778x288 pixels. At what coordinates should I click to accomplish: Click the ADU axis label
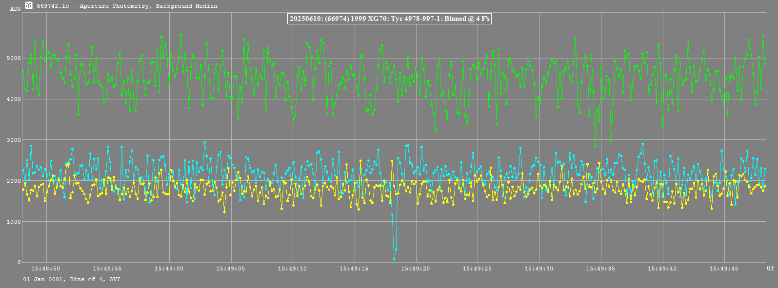point(15,9)
